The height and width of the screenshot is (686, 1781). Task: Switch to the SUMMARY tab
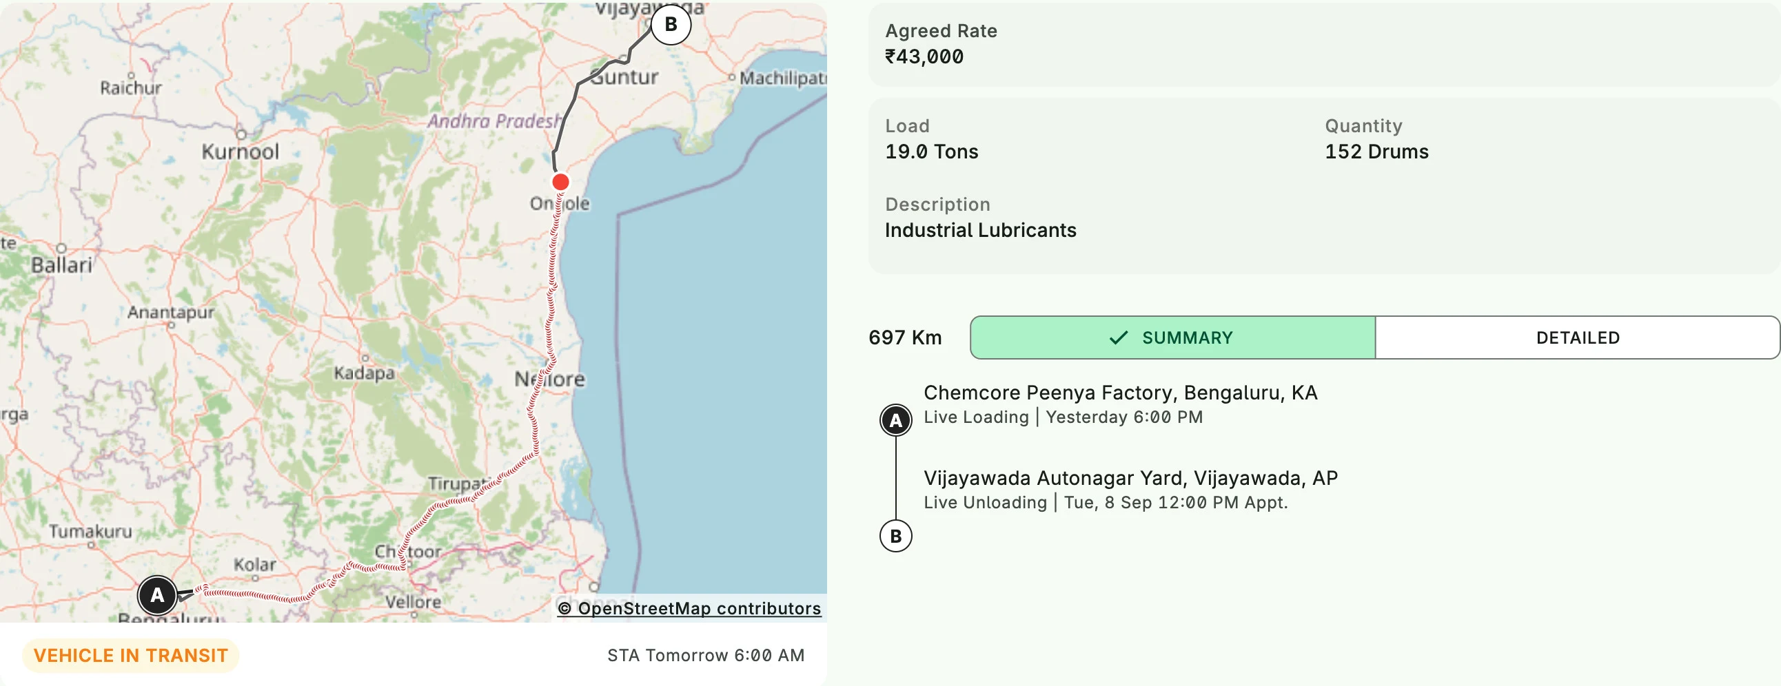pyautogui.click(x=1172, y=337)
